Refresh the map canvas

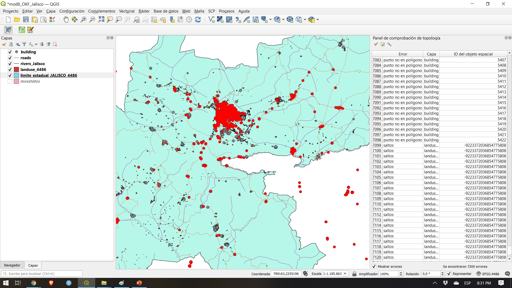[x=198, y=19]
